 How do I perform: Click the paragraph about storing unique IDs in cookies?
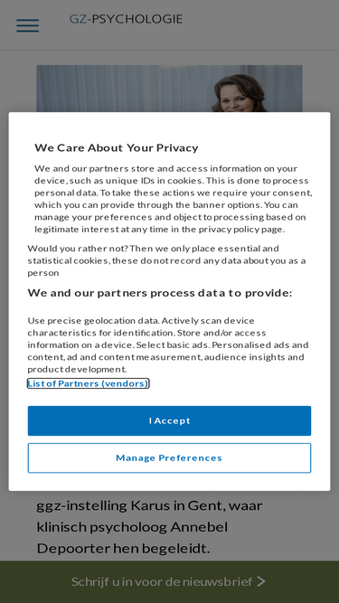coord(173,198)
